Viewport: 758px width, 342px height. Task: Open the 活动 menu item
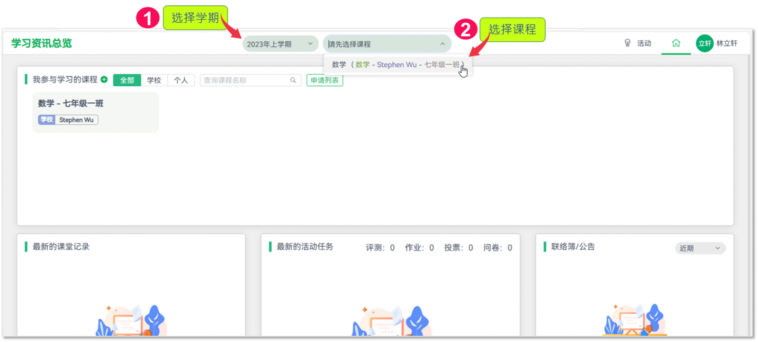[x=644, y=44]
